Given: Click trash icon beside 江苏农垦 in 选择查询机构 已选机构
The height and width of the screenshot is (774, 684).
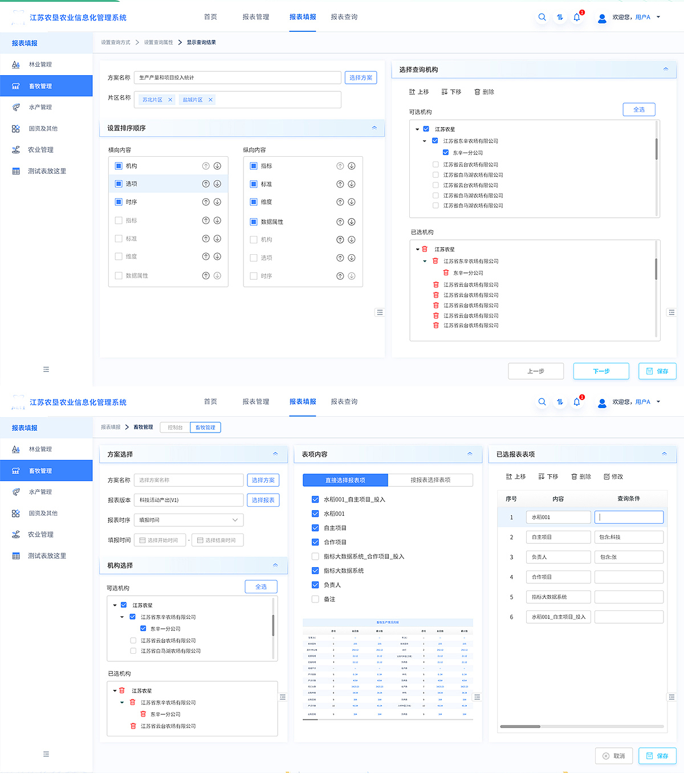Looking at the screenshot, I should [x=425, y=249].
